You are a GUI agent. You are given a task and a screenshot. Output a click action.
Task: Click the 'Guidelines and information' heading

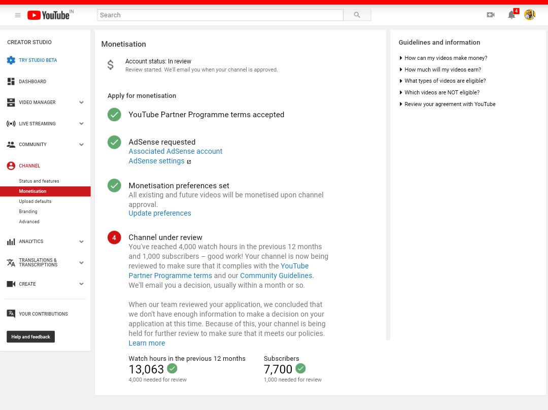439,42
